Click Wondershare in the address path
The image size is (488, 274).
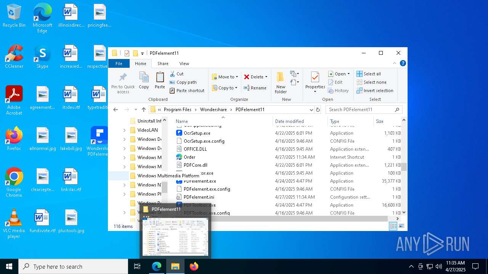[213, 110]
